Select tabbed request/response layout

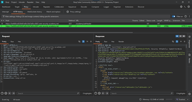pyautogui.click(x=184, y=36)
